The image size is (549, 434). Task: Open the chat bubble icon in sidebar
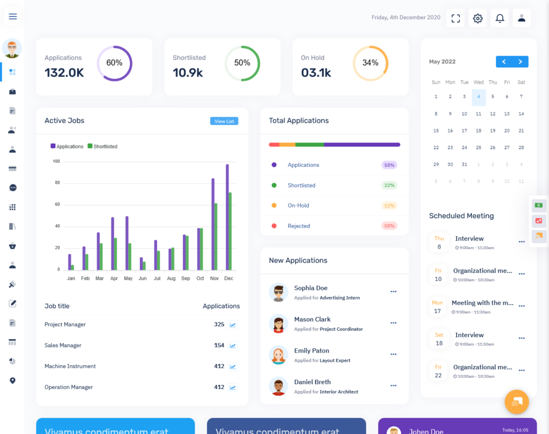pos(13,188)
